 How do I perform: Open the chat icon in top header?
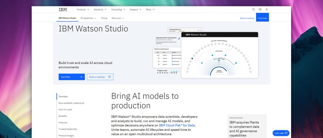(260, 9)
